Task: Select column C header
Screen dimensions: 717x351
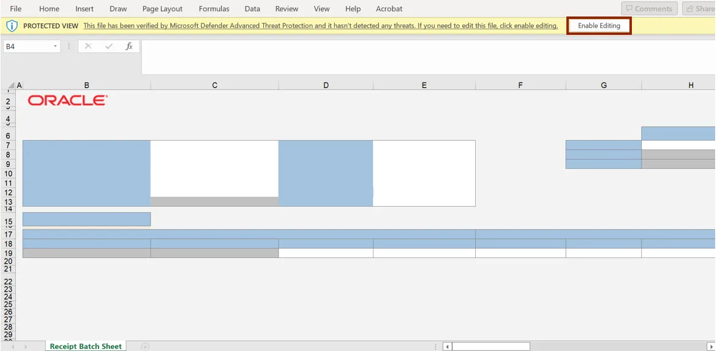Action: [x=214, y=86]
